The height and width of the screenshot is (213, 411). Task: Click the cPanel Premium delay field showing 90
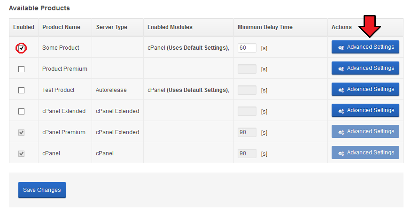(247, 132)
